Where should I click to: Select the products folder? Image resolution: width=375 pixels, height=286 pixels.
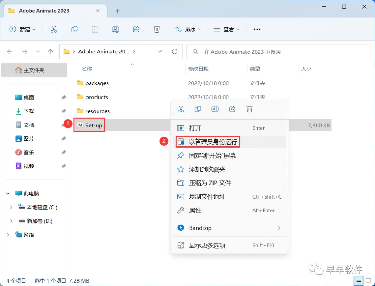click(x=97, y=97)
